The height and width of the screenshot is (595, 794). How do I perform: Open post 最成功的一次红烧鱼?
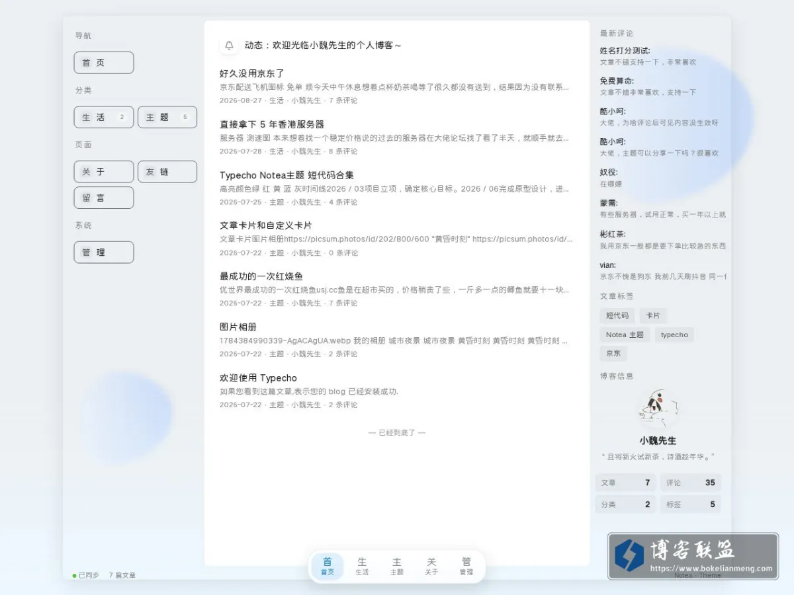[261, 276]
